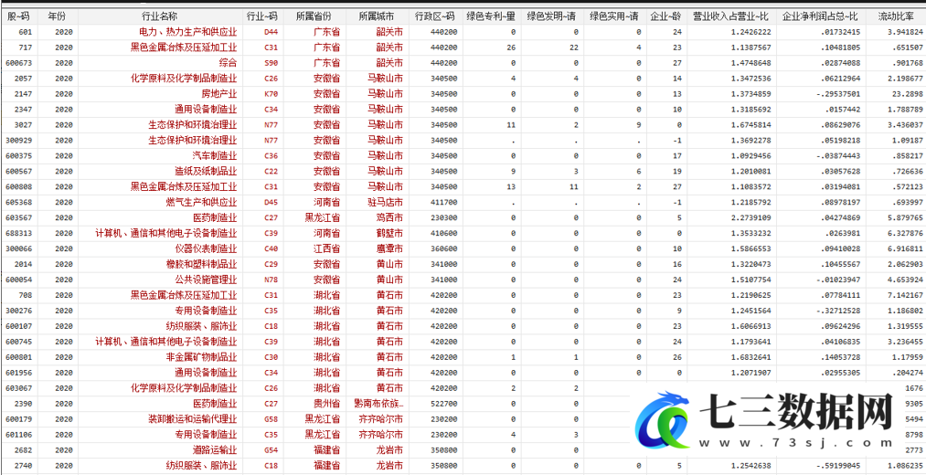This screenshot has width=926, height=475.
Task: Click the 综合 industry name cell
Action: point(228,62)
